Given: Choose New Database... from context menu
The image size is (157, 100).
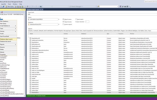Looking at the screenshot, I should coord(8,21).
